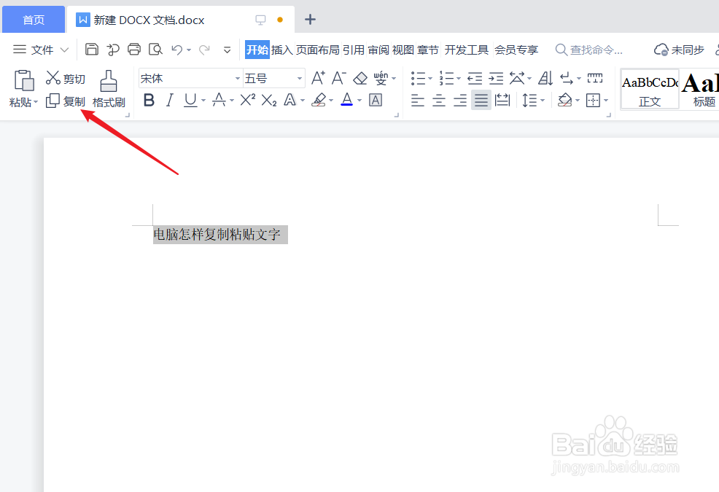
Task: Go to the 首页 home tab
Action: click(x=34, y=20)
